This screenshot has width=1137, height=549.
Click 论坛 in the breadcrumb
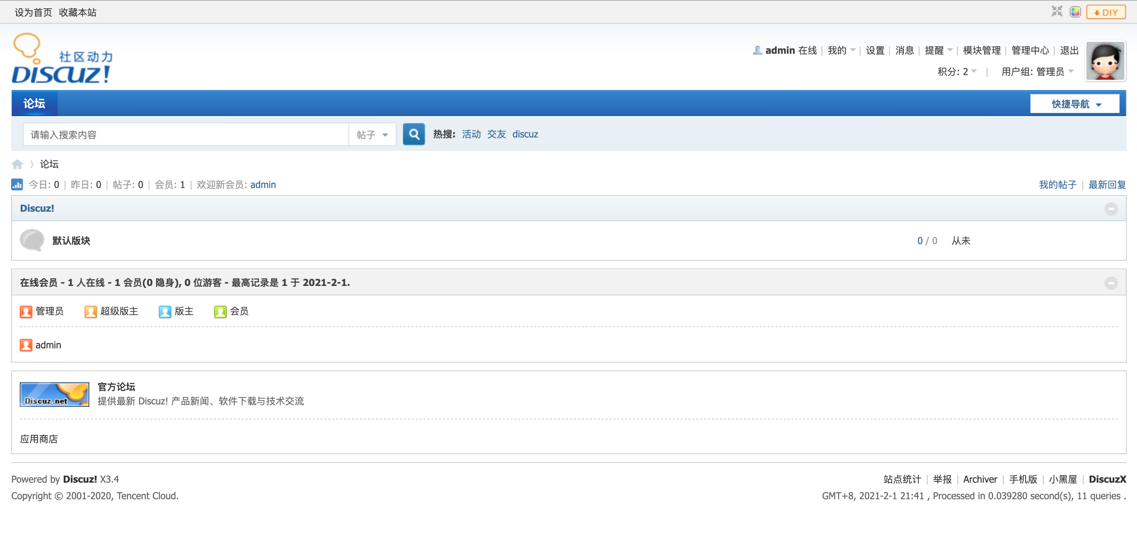[49, 164]
